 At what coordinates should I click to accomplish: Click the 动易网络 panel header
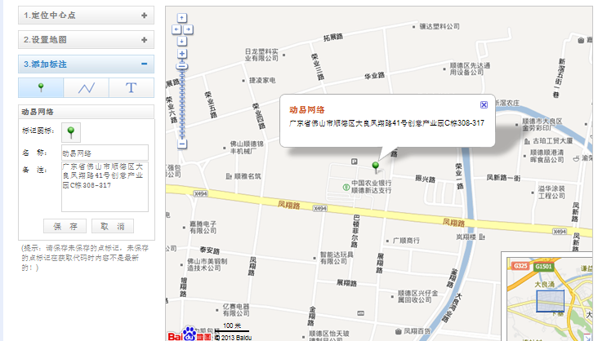pyautogui.click(x=87, y=112)
